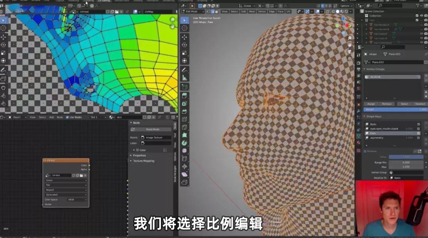This screenshot has height=238, width=428.
Task: Click the Reset Node button
Action: click(x=153, y=129)
